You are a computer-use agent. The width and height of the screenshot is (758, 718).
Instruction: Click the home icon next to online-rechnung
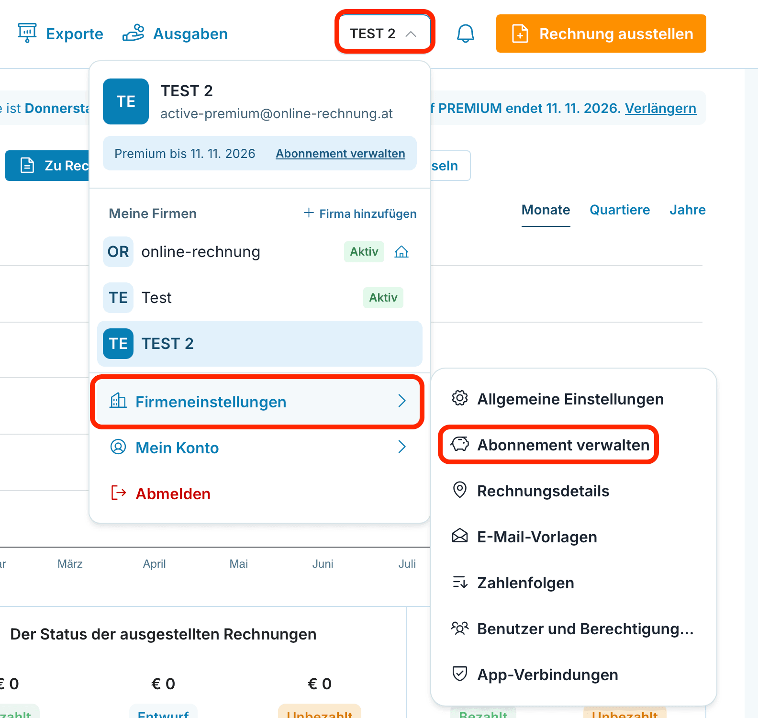pyautogui.click(x=401, y=252)
